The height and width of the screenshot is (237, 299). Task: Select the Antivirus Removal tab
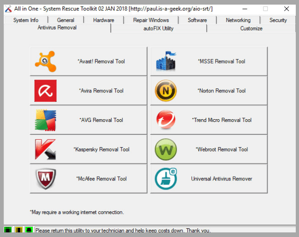tap(57, 28)
